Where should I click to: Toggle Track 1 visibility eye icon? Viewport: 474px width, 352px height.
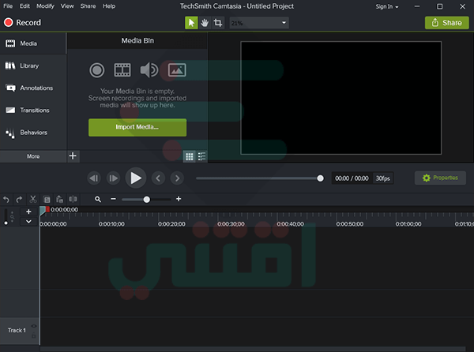(33, 326)
